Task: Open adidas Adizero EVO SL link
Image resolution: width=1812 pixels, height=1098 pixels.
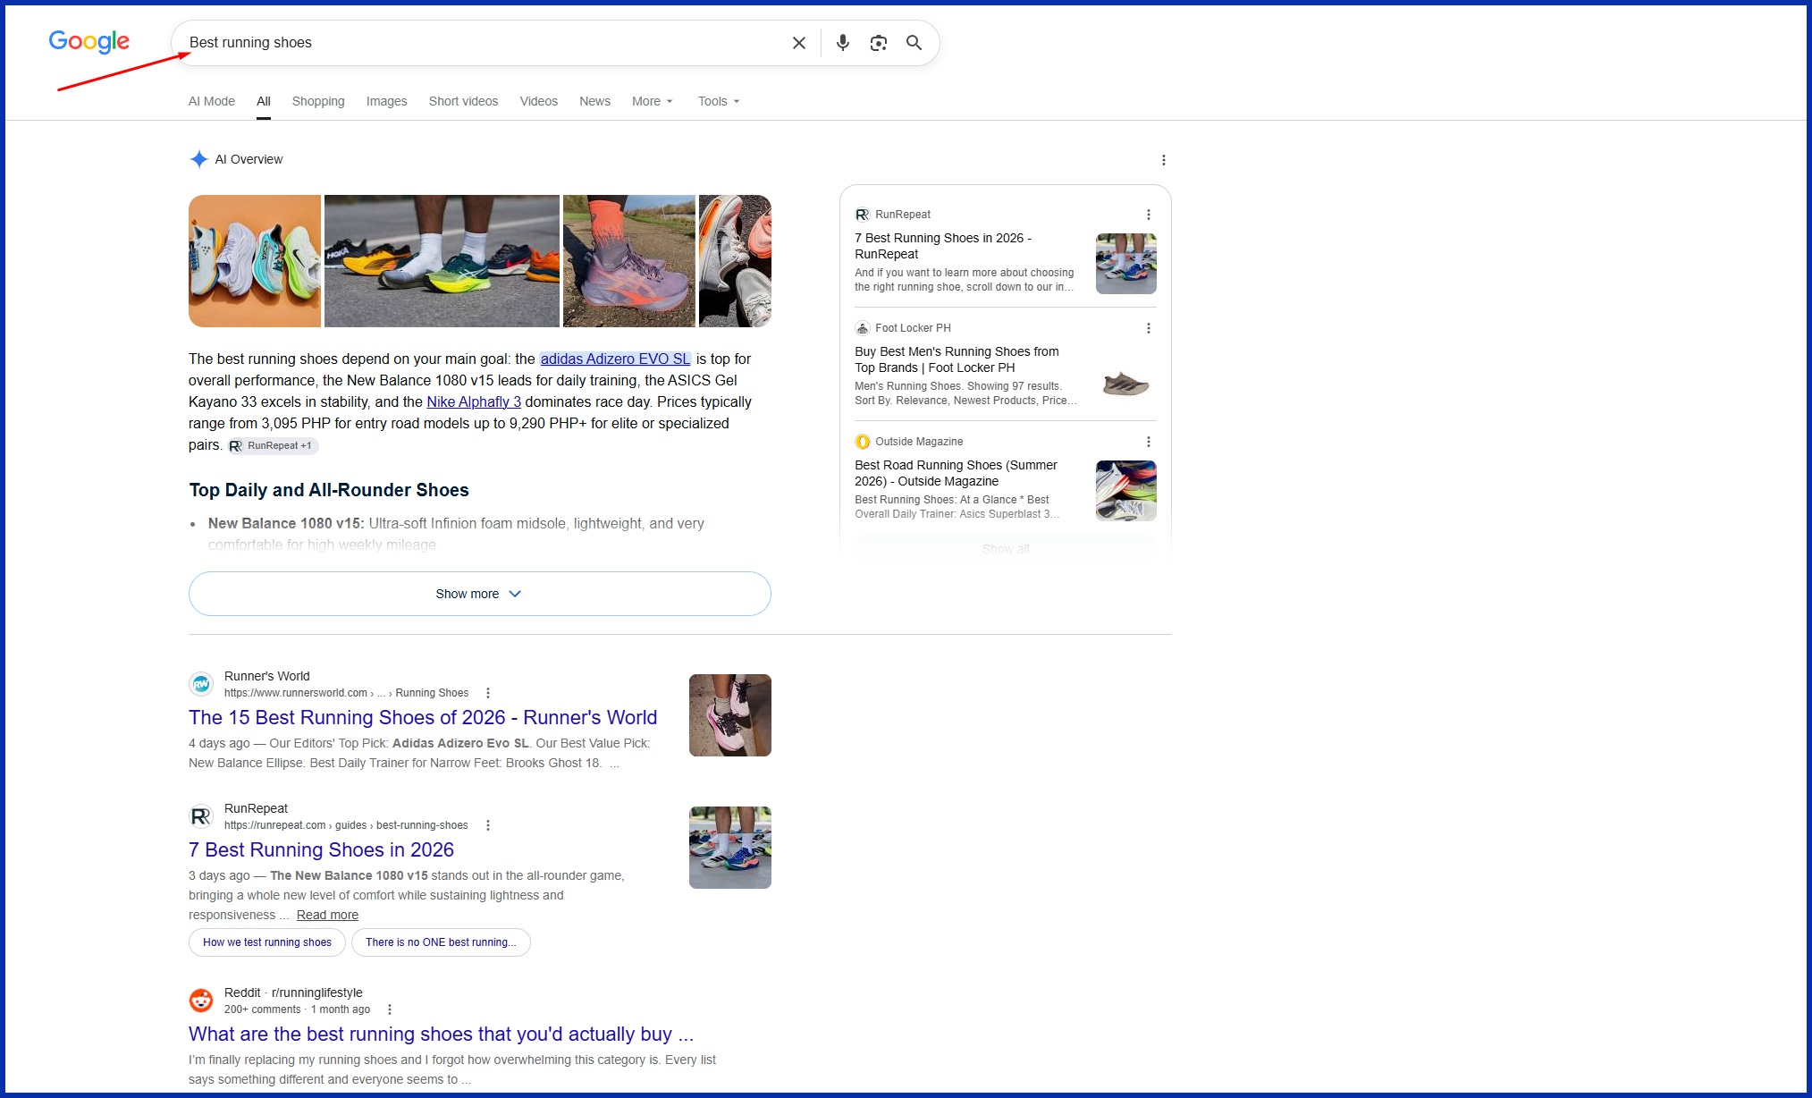Action: click(x=615, y=359)
